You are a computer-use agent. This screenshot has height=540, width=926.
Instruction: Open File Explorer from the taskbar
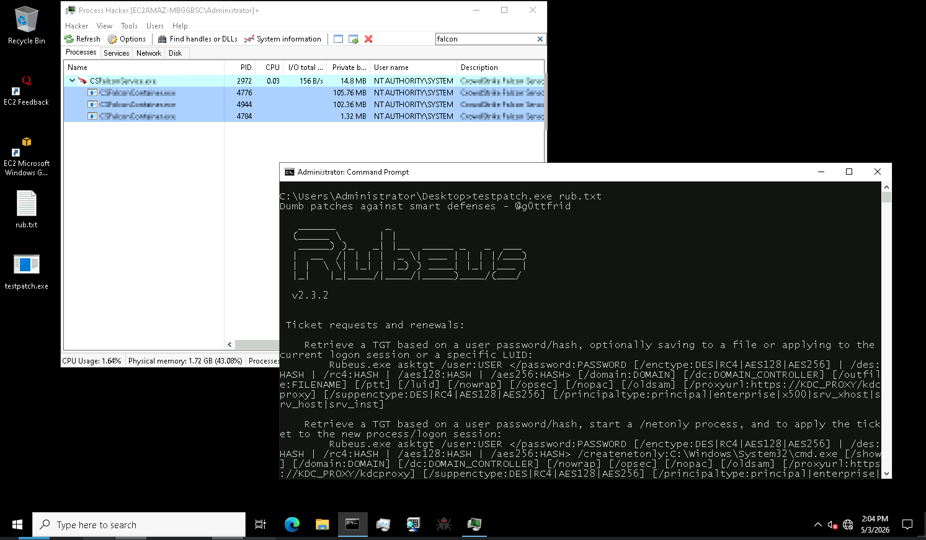[x=322, y=525]
